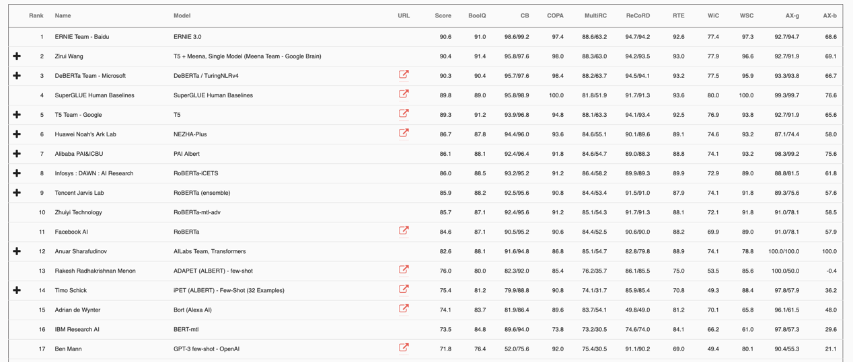Select the RoBERTa (ensemble) model cell

click(202, 193)
